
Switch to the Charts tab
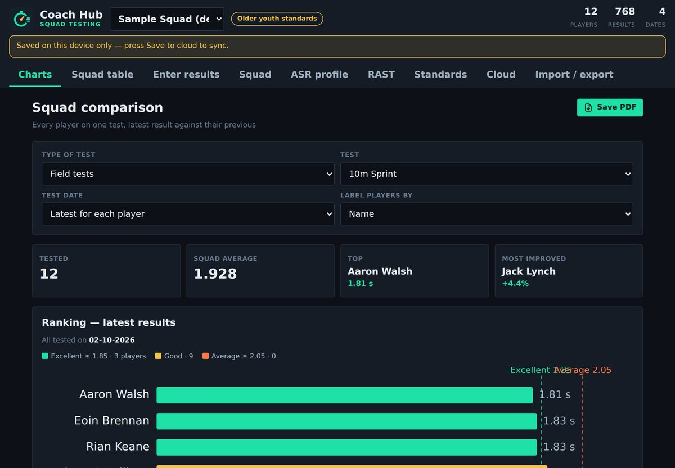point(35,75)
